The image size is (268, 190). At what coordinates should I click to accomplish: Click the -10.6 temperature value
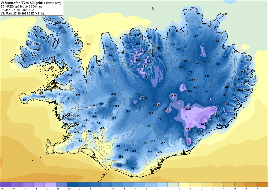pos(189,72)
